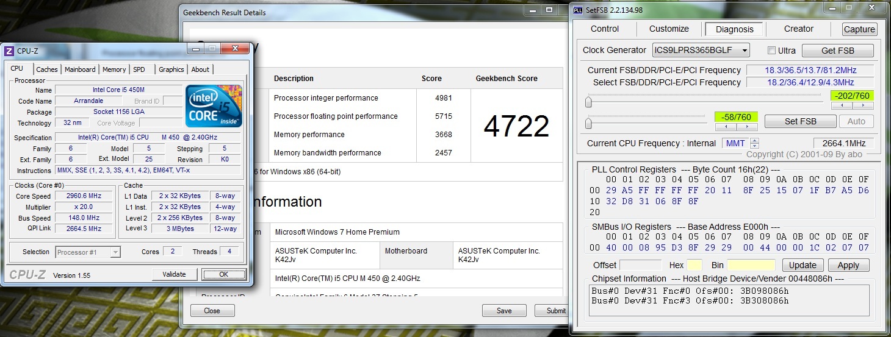Enable the Ultra checkbox in SetFSB
891x337 pixels.
pyautogui.click(x=771, y=51)
